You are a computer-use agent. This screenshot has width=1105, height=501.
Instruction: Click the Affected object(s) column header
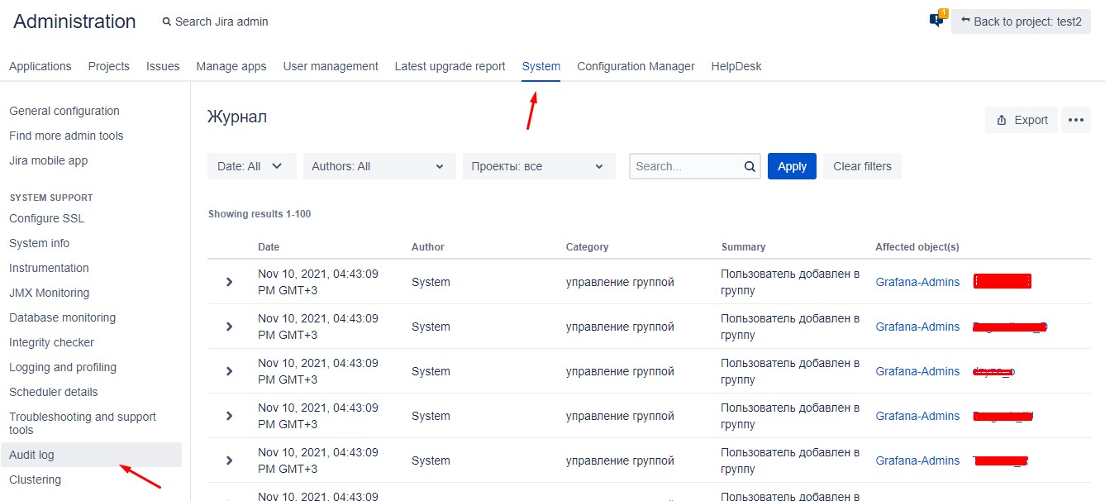click(917, 246)
